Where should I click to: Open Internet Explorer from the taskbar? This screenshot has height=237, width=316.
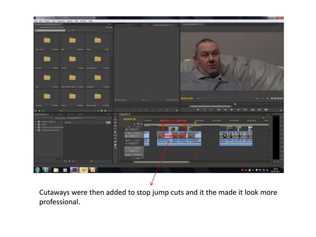point(47,170)
